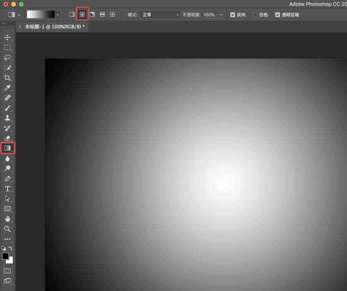Select the Lasso tool

(7, 58)
